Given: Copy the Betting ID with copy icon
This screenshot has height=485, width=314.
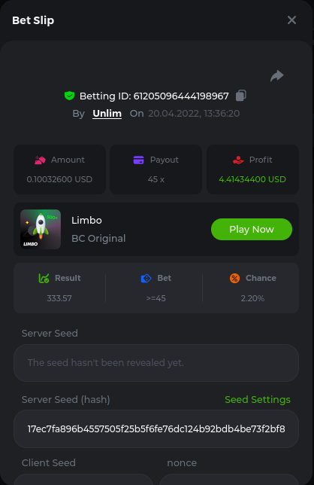Looking at the screenshot, I should click(x=241, y=96).
